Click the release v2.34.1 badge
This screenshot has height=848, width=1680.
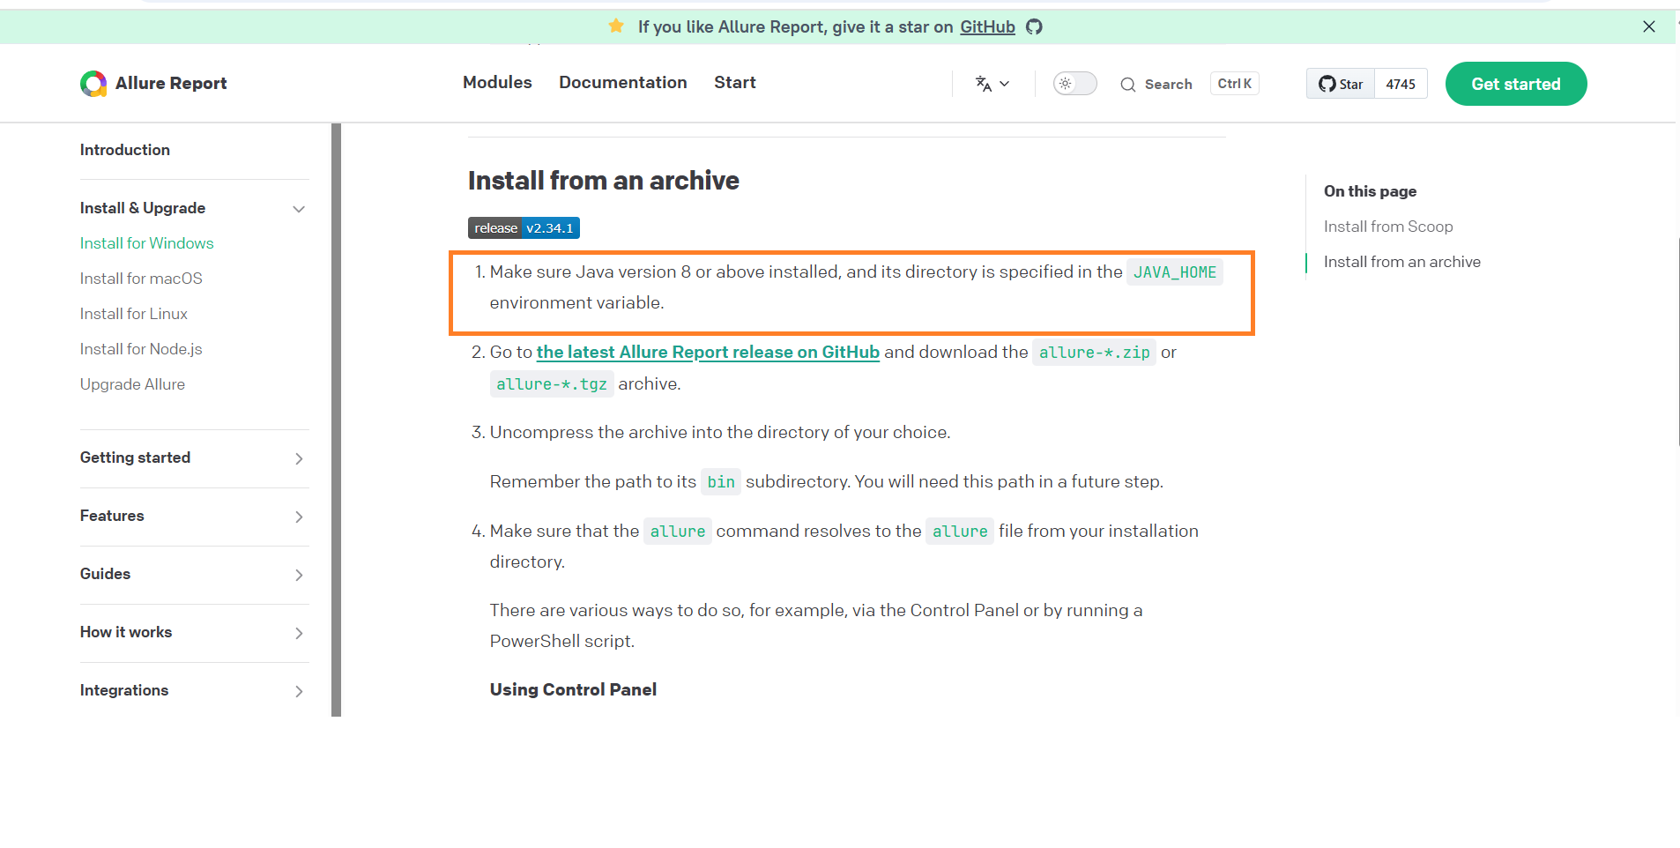coord(524,227)
